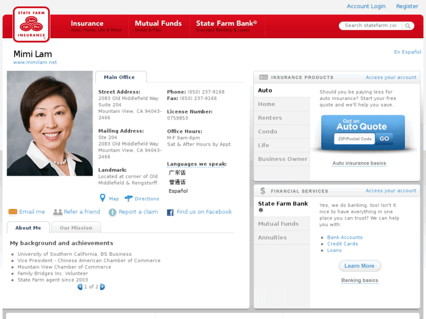This screenshot has width=426, height=319.
Task: Open the State Farm Bank menu
Action: [x=227, y=26]
